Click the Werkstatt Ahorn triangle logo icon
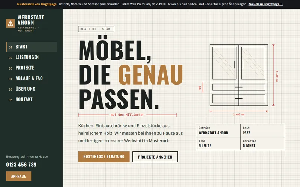Image resolution: width=300 pixels, height=187 pixels. point(10,24)
